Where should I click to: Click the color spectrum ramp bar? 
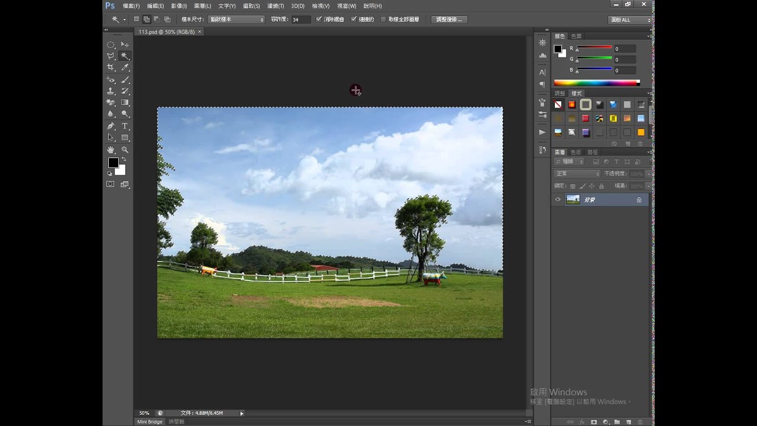click(x=596, y=83)
